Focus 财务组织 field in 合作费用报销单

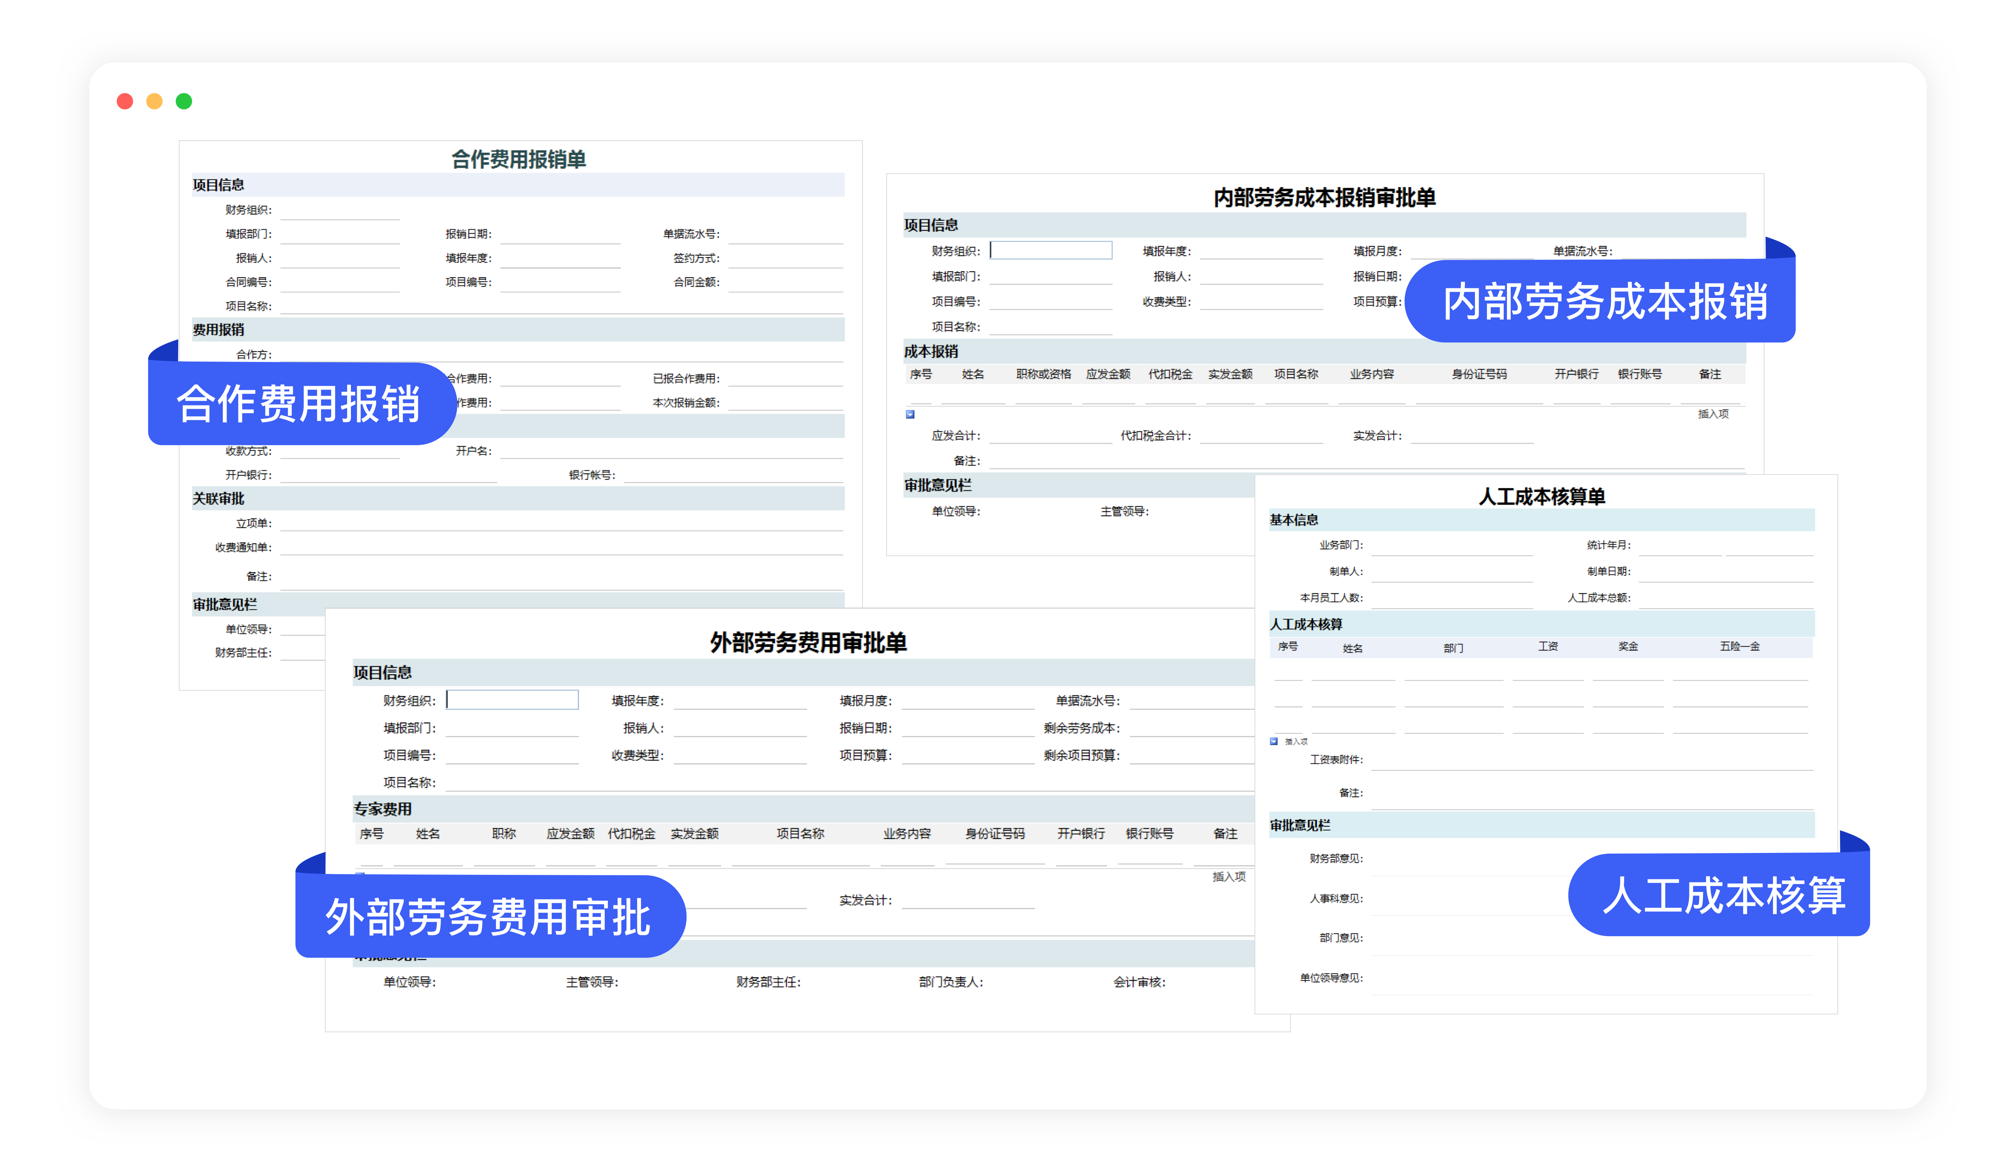click(x=340, y=211)
